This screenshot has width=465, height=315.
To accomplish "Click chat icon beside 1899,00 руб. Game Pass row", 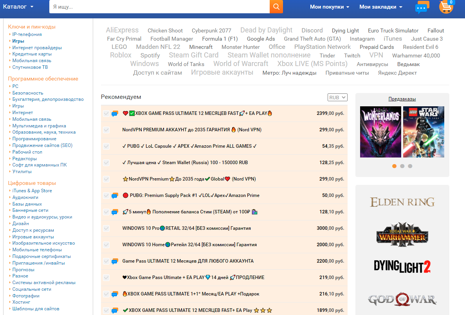I will coord(115,311).
